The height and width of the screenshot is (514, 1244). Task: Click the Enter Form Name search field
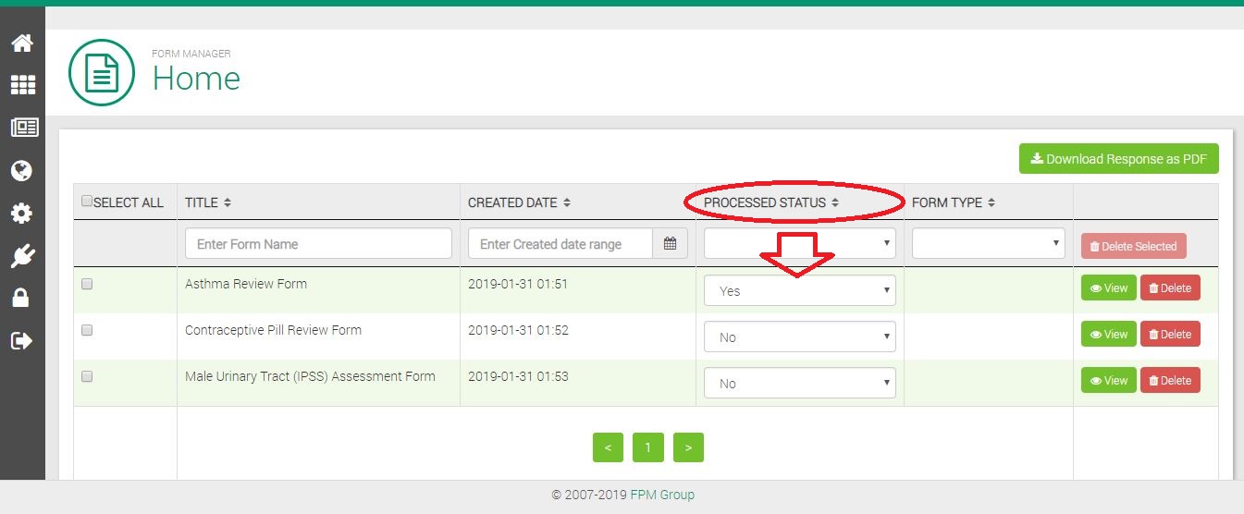[x=318, y=244]
